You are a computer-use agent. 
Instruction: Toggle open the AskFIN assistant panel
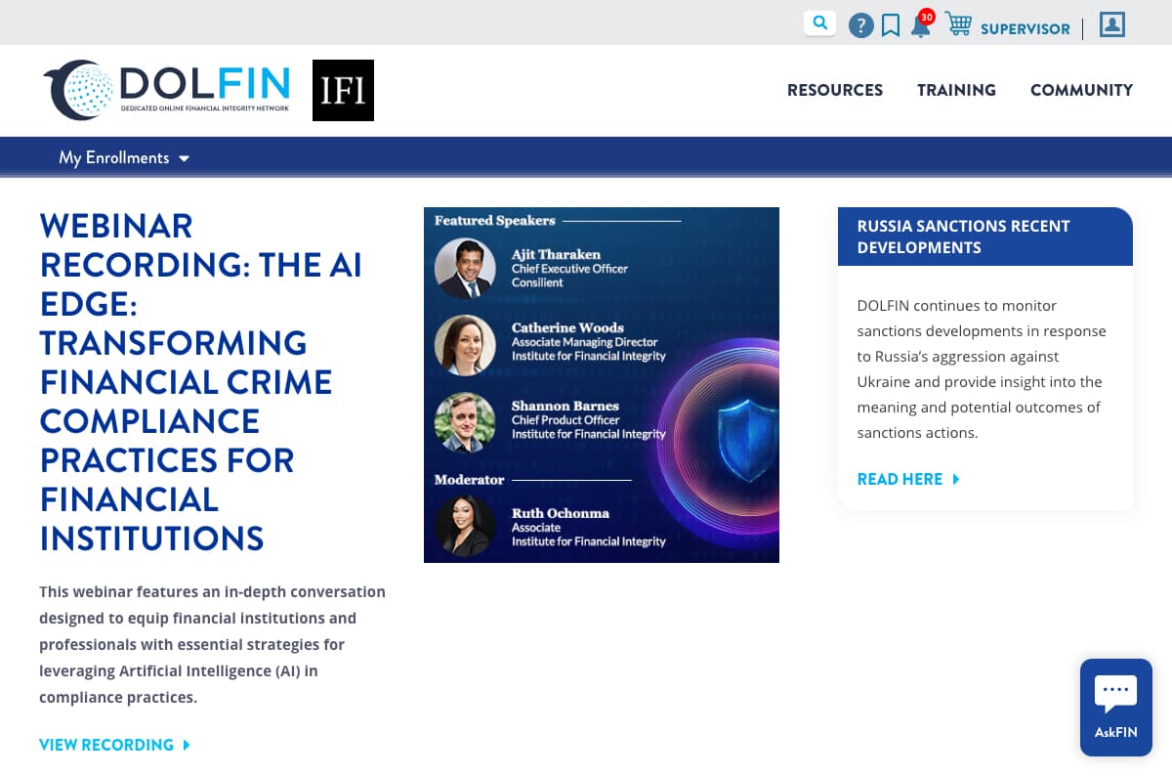(x=1115, y=707)
